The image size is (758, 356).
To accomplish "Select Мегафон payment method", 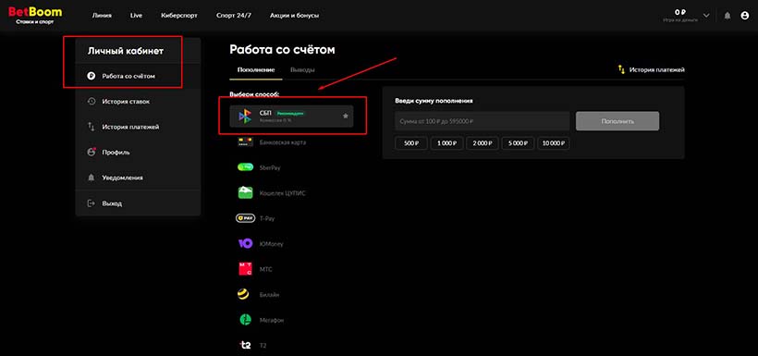I will pyautogui.click(x=291, y=320).
